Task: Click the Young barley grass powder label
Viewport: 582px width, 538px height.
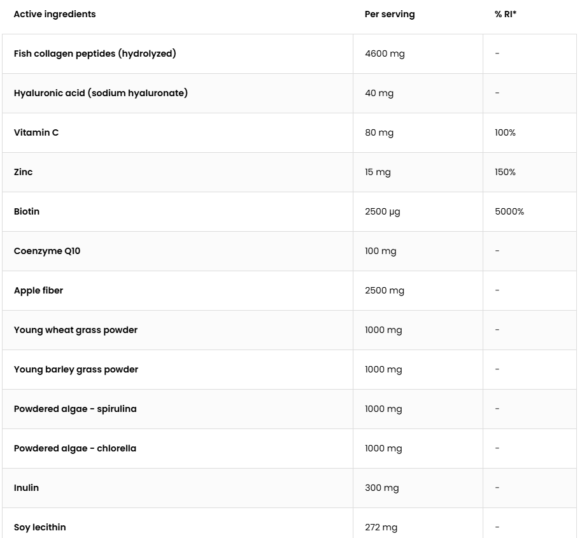Action: click(x=76, y=369)
